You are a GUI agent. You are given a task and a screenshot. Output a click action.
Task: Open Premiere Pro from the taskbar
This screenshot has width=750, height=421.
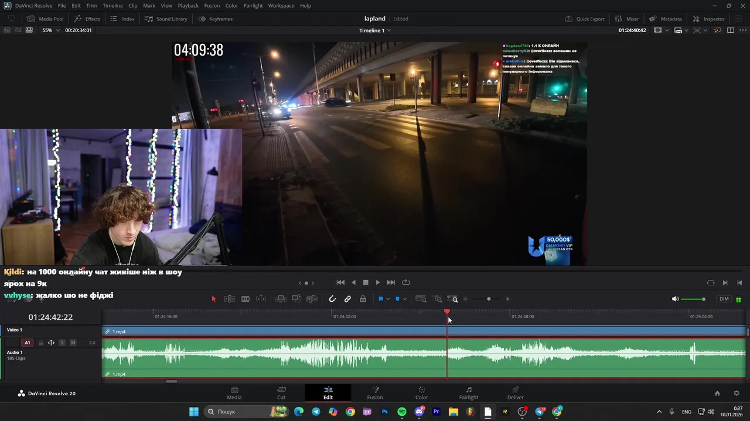point(436,412)
